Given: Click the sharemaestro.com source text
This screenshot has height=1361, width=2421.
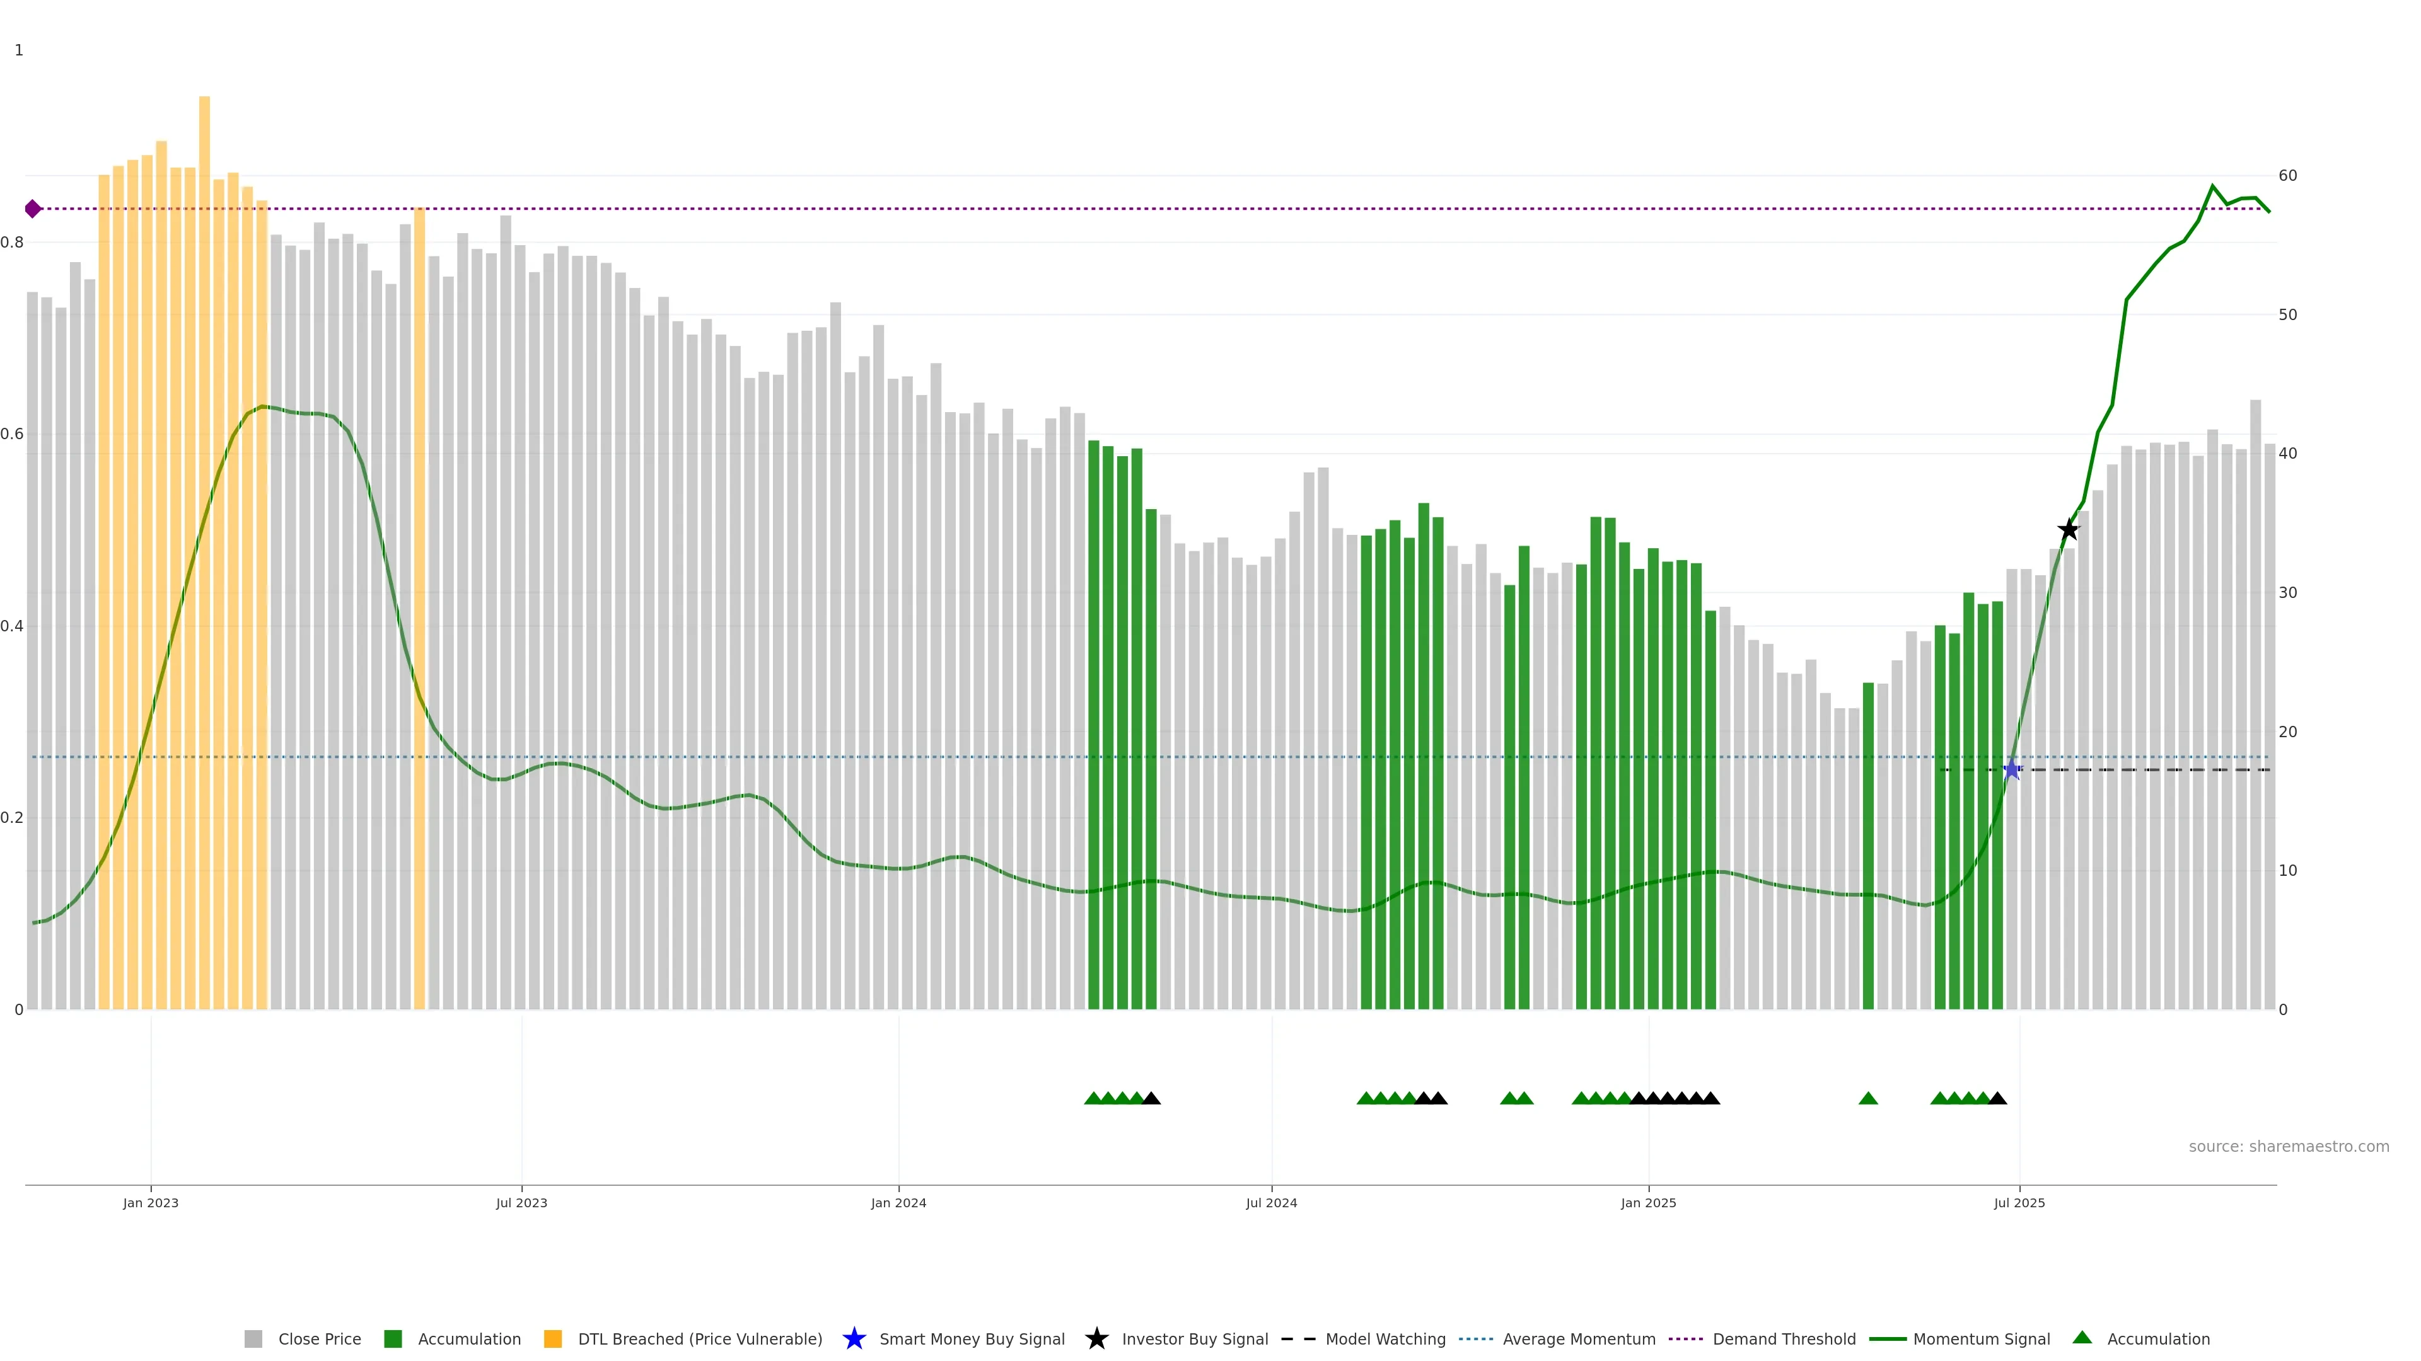Looking at the screenshot, I should point(2289,1146).
